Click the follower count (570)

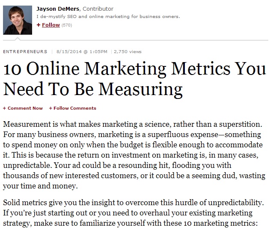click(x=67, y=25)
